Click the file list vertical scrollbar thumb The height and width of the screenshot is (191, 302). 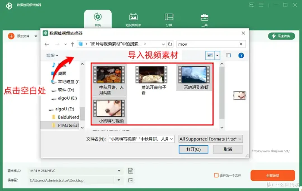[x=222, y=93]
